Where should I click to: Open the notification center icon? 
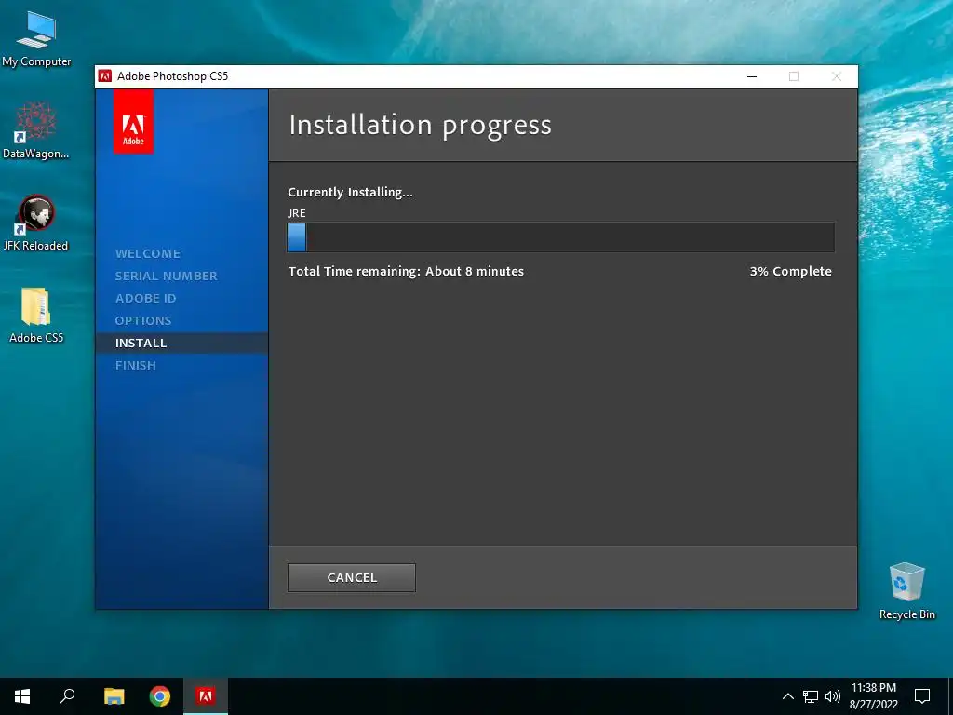coord(922,696)
